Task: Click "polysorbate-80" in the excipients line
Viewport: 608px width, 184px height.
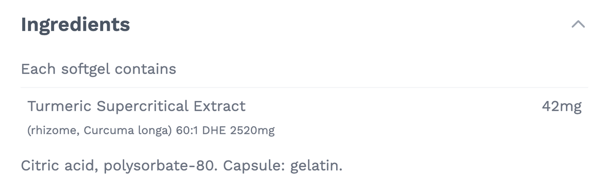Action: (x=160, y=165)
